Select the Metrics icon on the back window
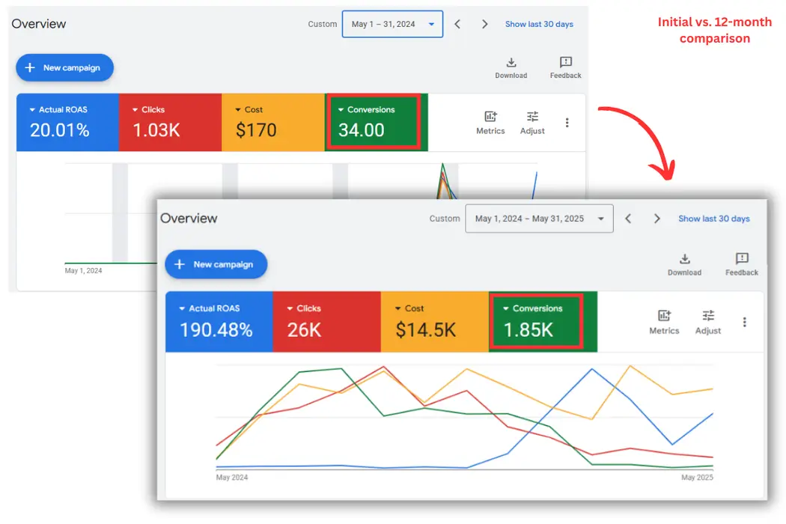 [x=490, y=122]
